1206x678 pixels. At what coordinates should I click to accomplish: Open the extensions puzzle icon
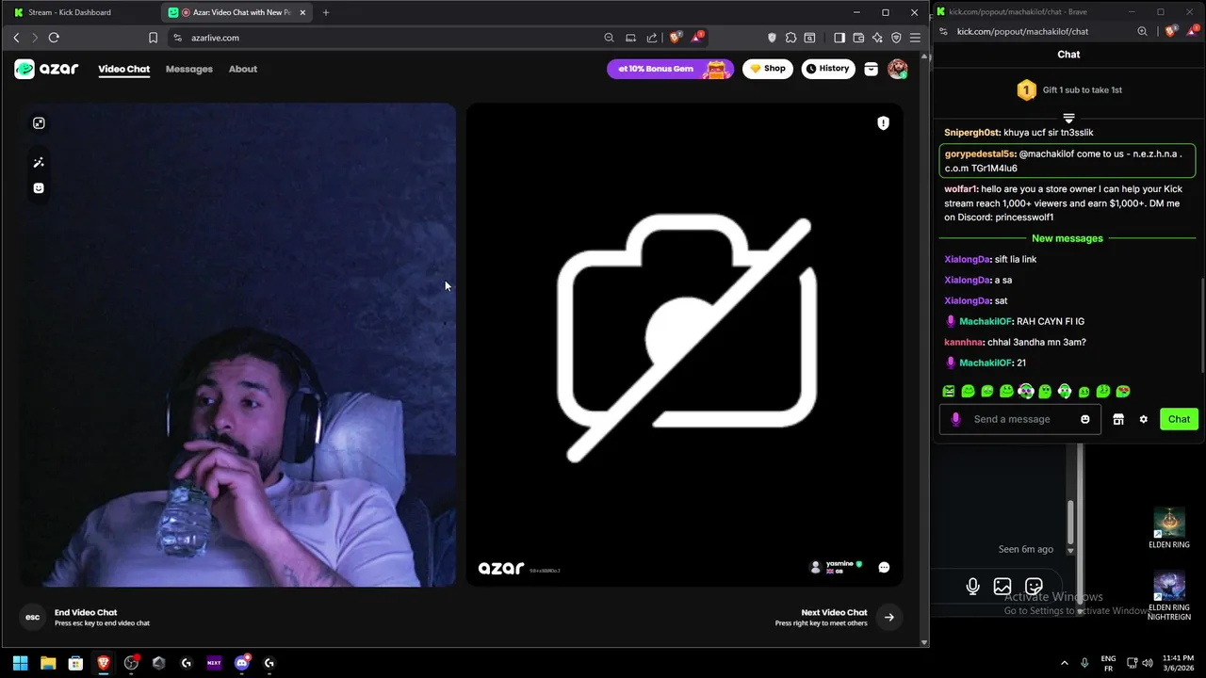pos(790,38)
